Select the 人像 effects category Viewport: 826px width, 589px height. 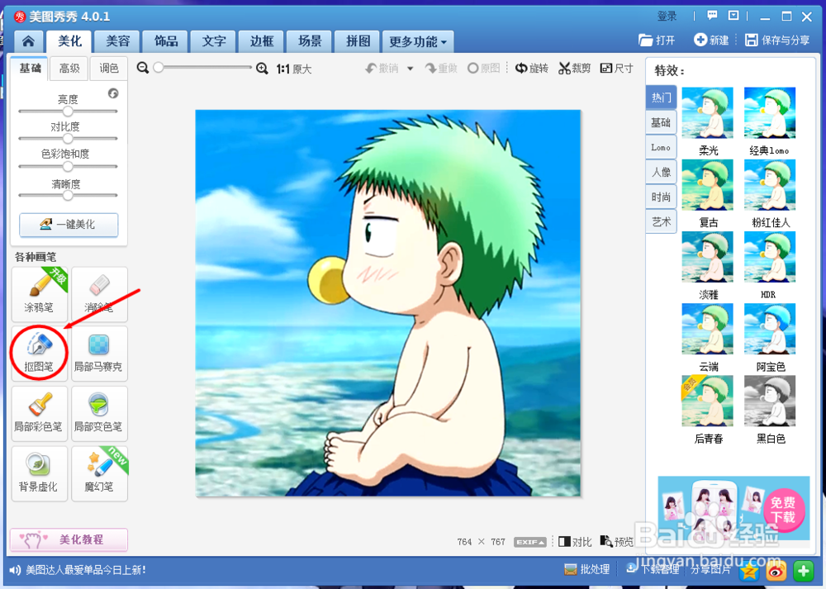(x=661, y=173)
